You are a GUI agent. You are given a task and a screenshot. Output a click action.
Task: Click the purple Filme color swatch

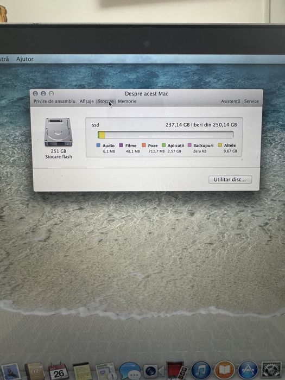121,145
